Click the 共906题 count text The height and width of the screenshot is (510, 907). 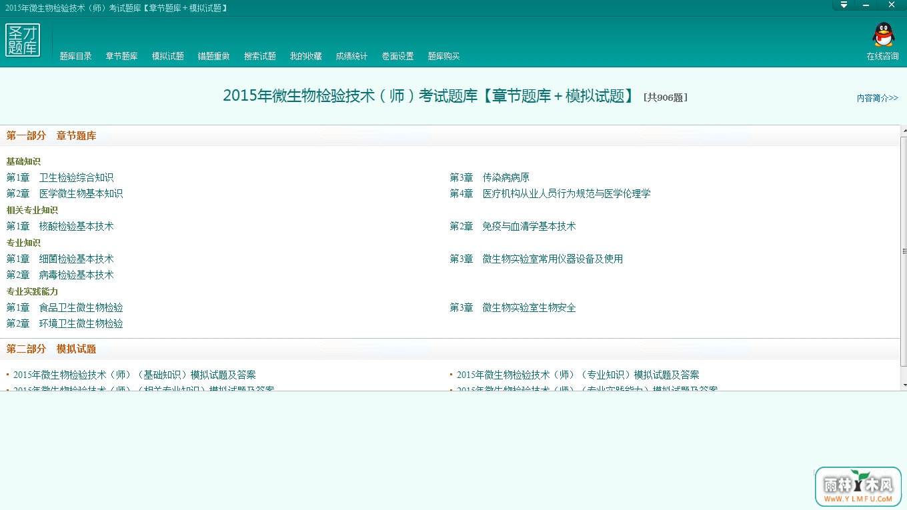665,97
